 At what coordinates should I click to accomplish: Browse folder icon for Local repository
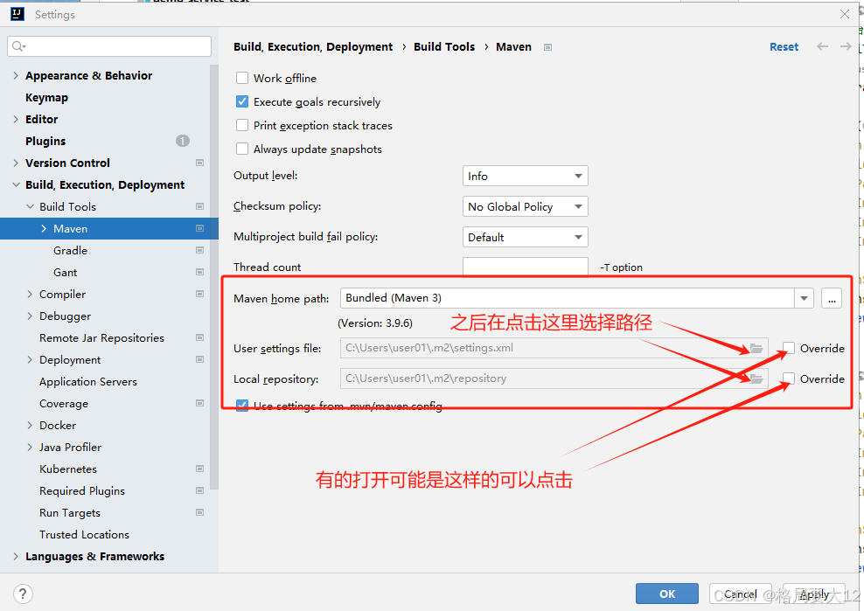point(756,379)
